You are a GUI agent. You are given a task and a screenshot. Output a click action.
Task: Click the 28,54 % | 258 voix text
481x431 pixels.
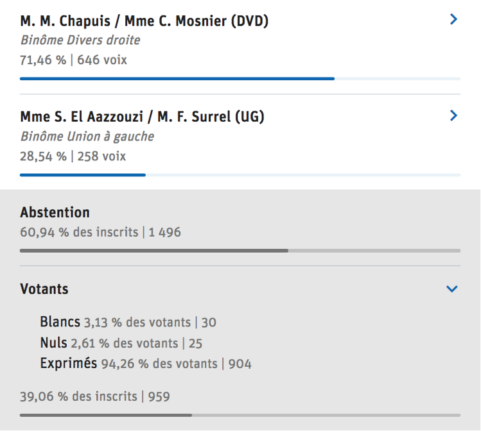(x=73, y=156)
